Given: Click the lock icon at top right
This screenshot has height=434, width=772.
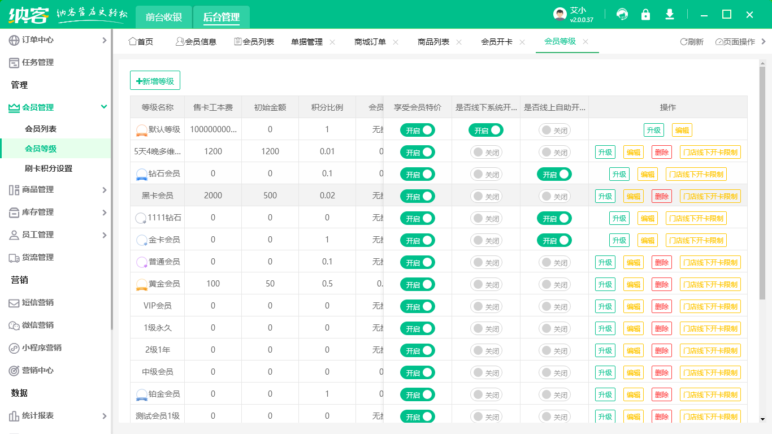Looking at the screenshot, I should pos(646,14).
